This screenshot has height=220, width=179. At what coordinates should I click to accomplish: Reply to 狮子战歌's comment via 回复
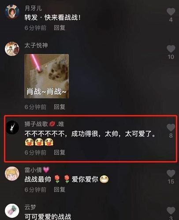(x=60, y=152)
